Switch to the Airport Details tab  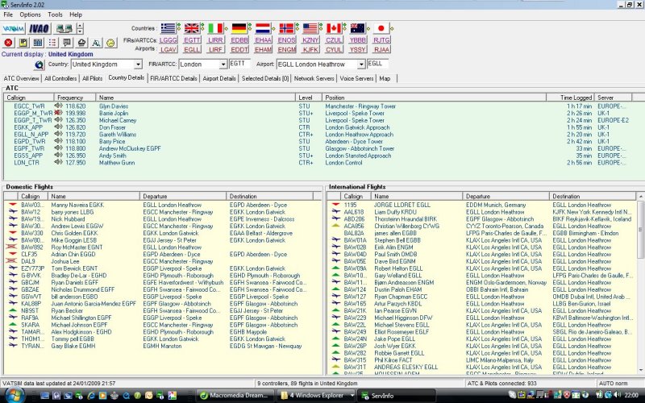(x=219, y=79)
